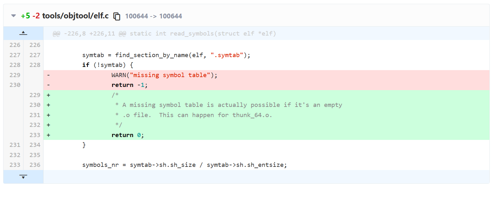Click new line number 231 for thunk_64.o comment
498x197 pixels.
click(x=35, y=115)
